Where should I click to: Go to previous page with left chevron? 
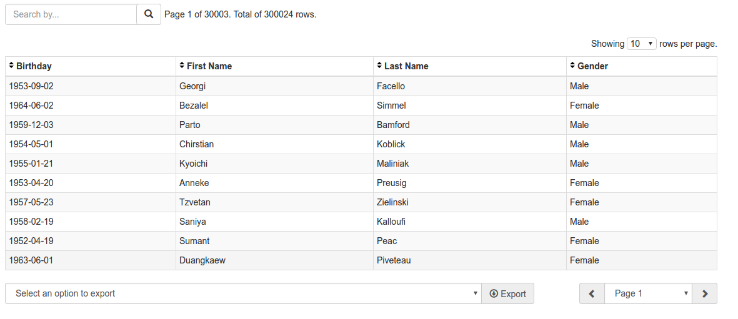592,293
